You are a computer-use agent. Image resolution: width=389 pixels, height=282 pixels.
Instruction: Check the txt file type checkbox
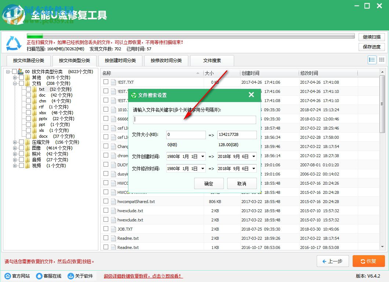[x=29, y=89]
